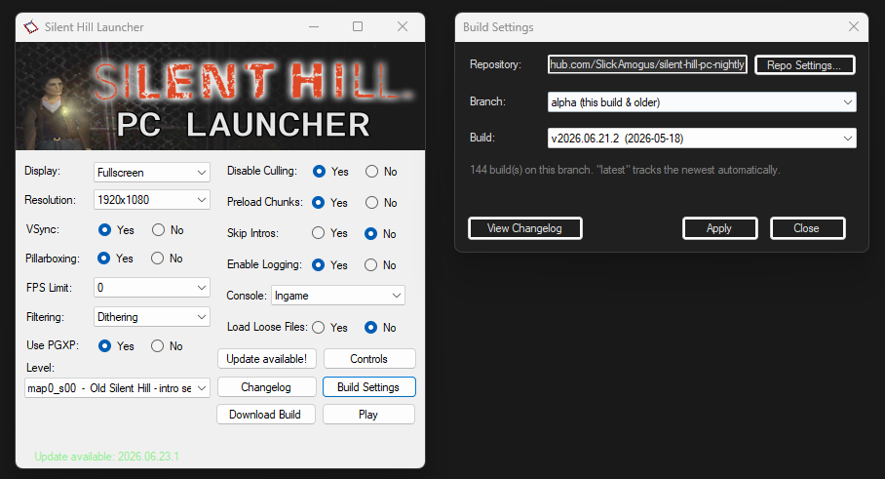This screenshot has width=885, height=479.
Task: Set Disable Culling to No
Action: click(371, 171)
